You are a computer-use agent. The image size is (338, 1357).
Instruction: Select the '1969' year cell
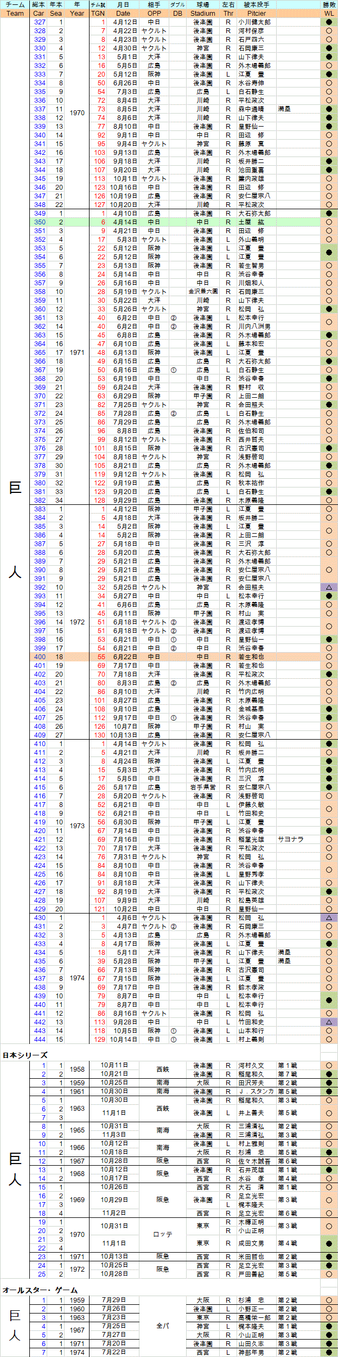click(77, 1199)
